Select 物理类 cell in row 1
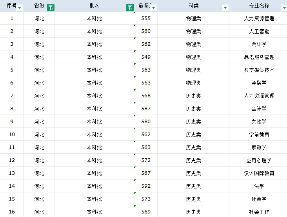 (x=193, y=18)
